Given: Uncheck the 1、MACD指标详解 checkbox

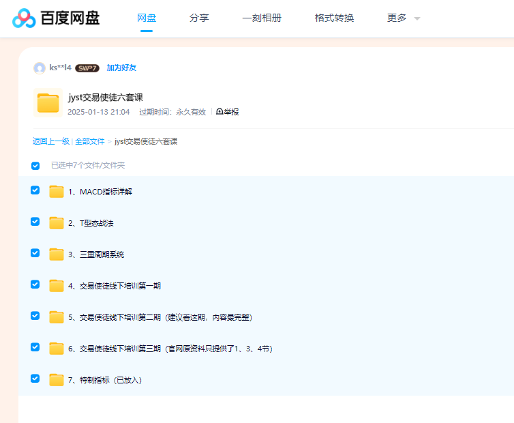Looking at the screenshot, I should click(35, 190).
